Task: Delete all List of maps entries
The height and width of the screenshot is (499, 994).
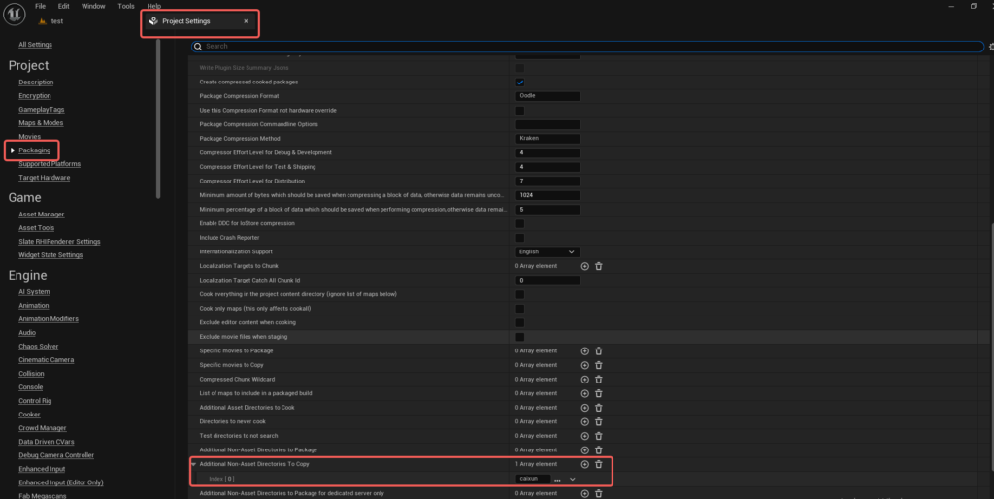Action: 599,394
